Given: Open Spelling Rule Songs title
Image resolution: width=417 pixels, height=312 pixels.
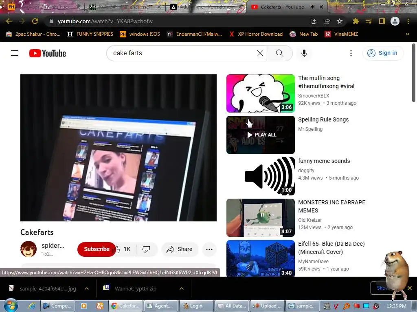Looking at the screenshot, I should [323, 119].
